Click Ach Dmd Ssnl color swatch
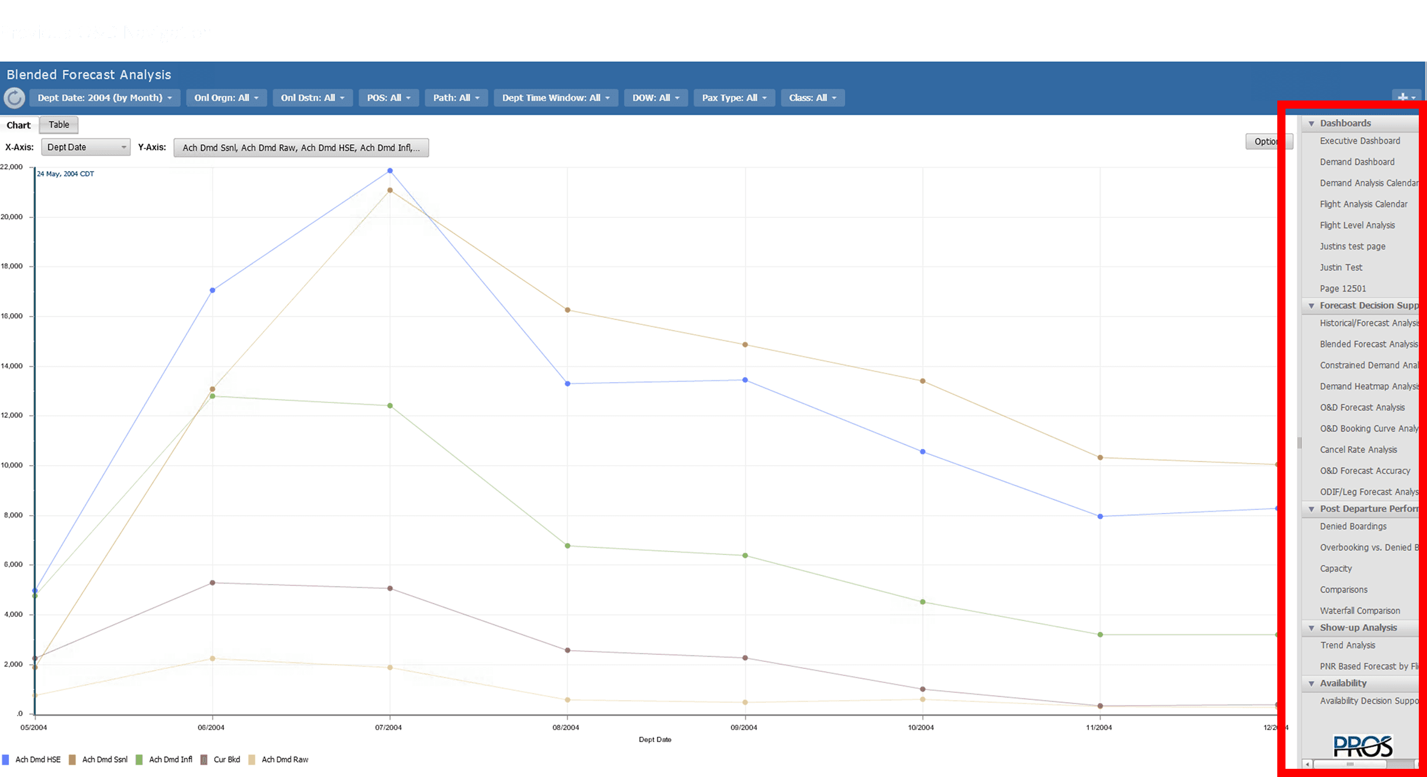 tap(73, 759)
